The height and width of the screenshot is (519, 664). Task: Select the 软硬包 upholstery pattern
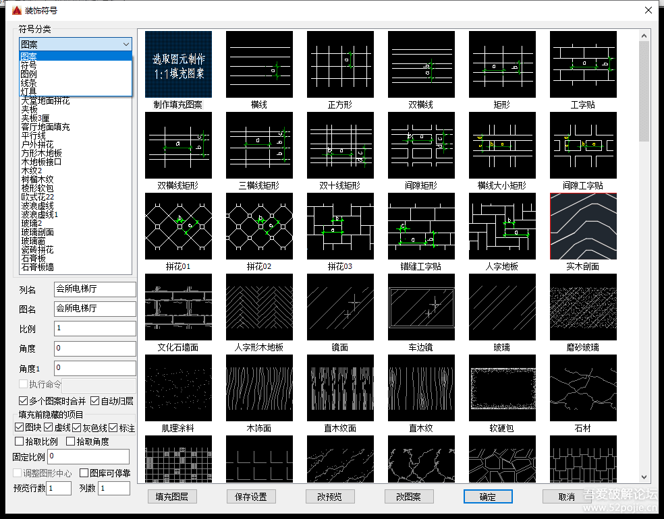coord(502,388)
